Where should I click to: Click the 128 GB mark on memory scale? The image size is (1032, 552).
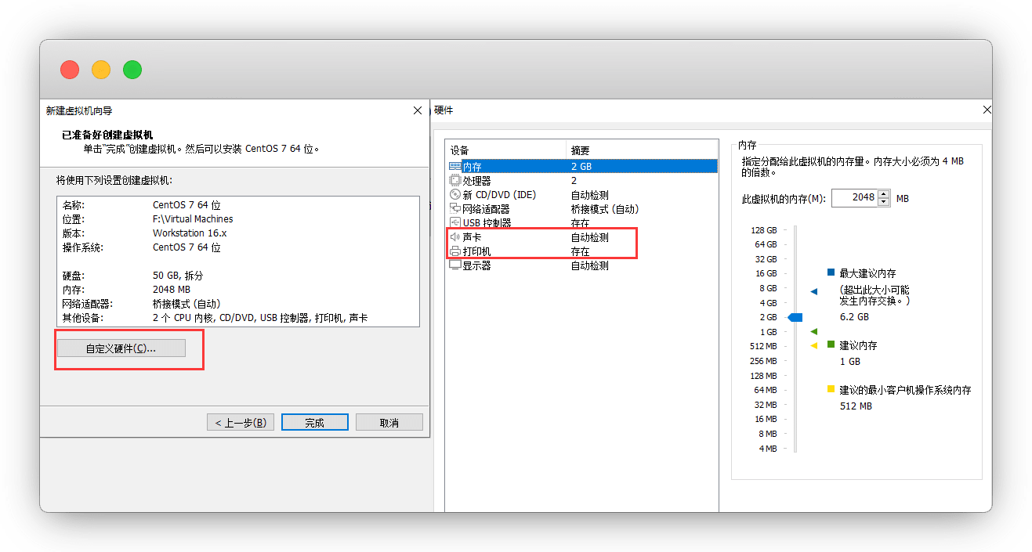point(763,230)
